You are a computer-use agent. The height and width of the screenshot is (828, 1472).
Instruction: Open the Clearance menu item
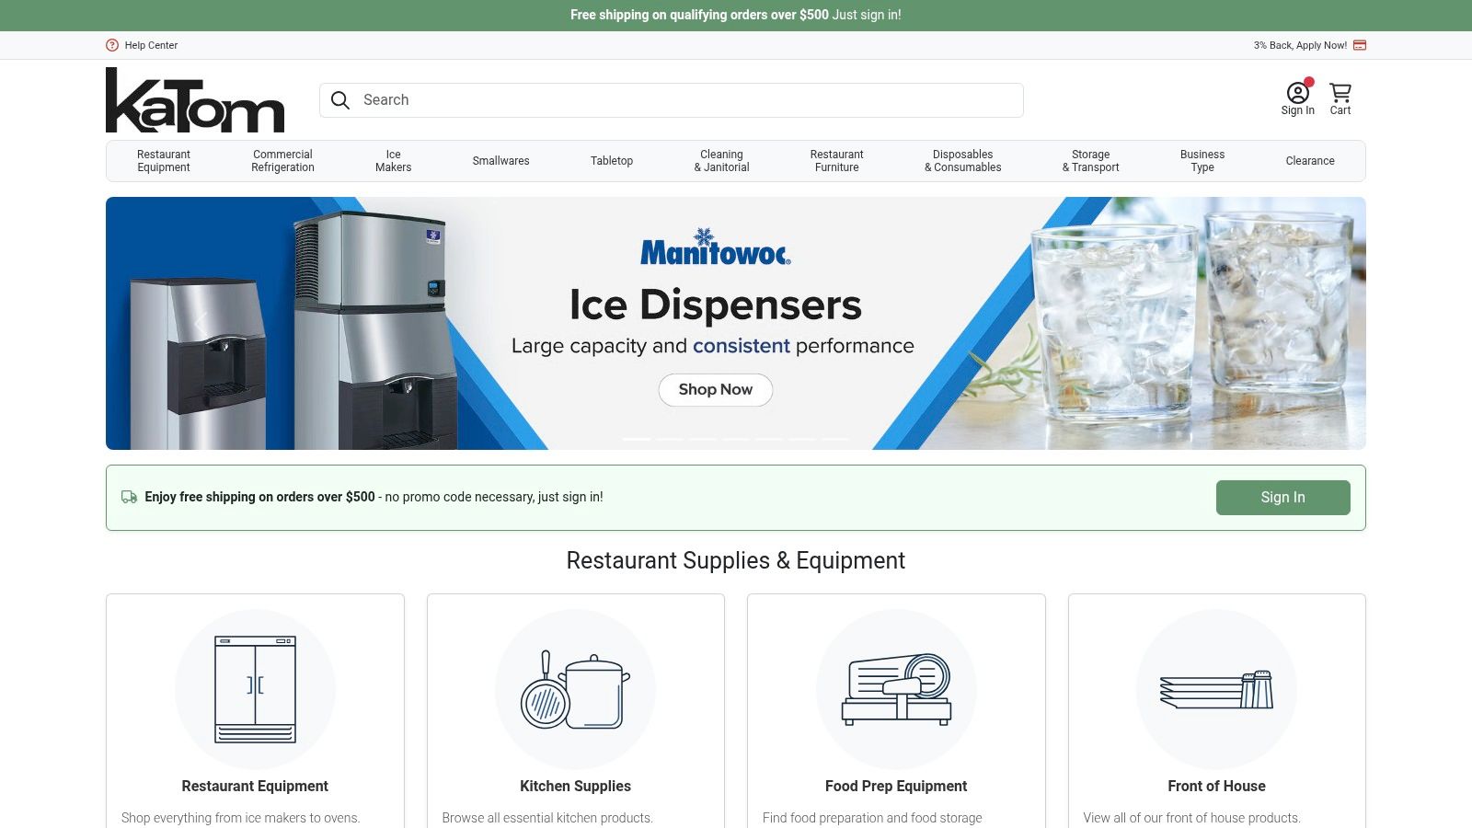[x=1310, y=161]
